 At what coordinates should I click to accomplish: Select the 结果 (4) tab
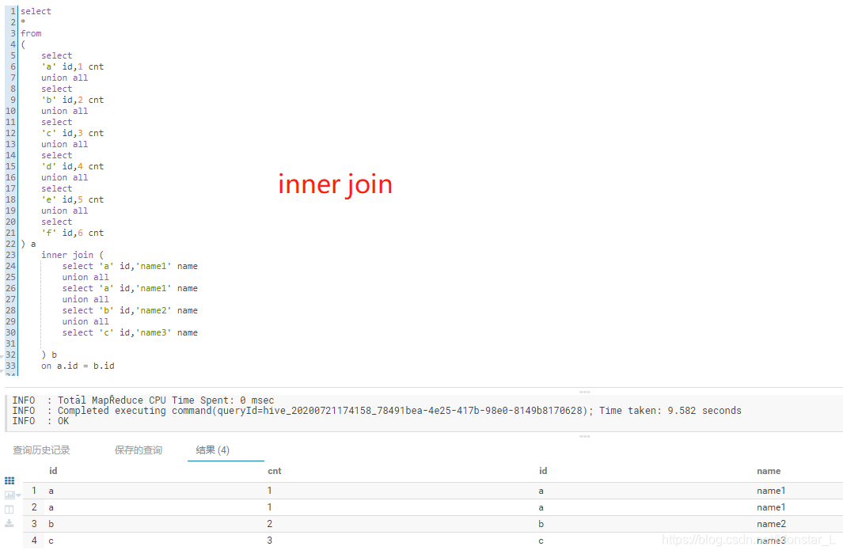coord(212,450)
